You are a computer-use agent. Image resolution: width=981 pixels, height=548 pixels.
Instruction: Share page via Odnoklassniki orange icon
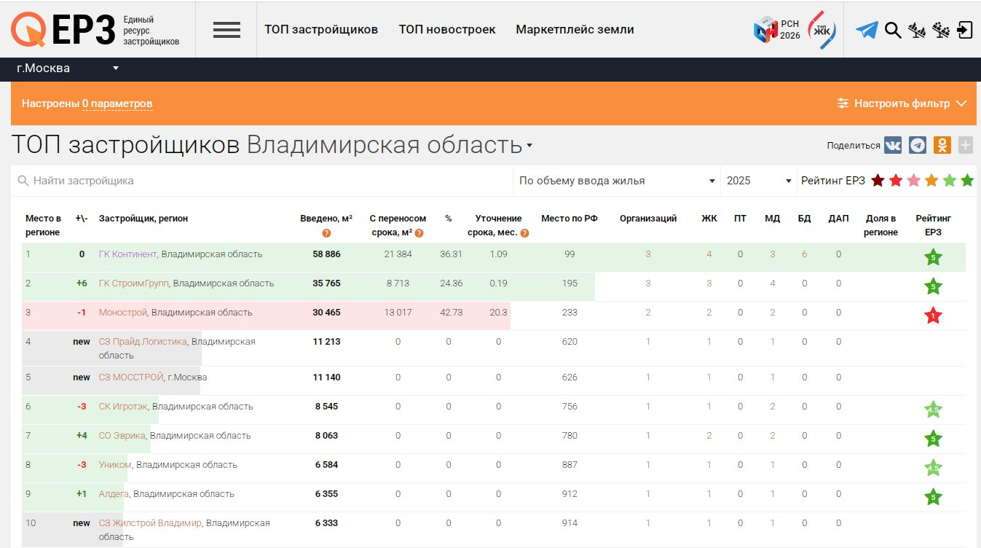[942, 145]
